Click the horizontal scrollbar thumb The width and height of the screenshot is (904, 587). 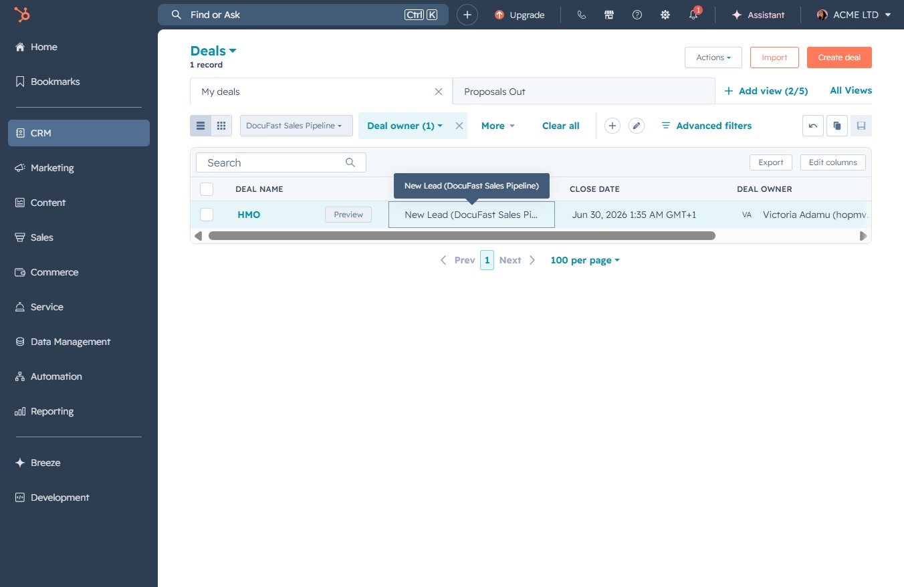tap(462, 236)
